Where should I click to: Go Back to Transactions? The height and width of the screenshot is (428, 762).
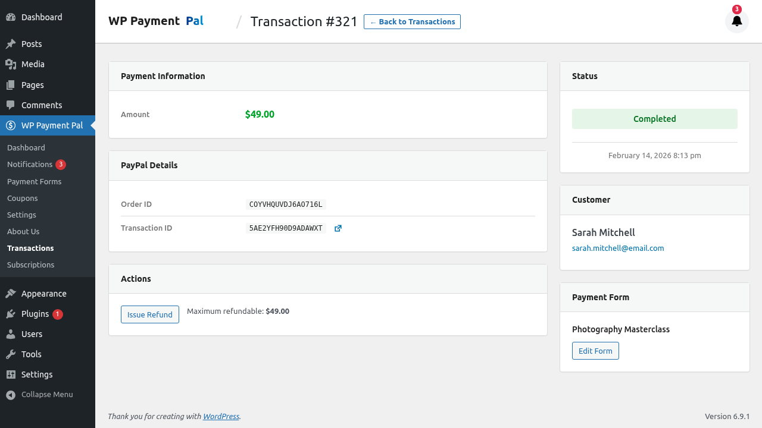[412, 21]
